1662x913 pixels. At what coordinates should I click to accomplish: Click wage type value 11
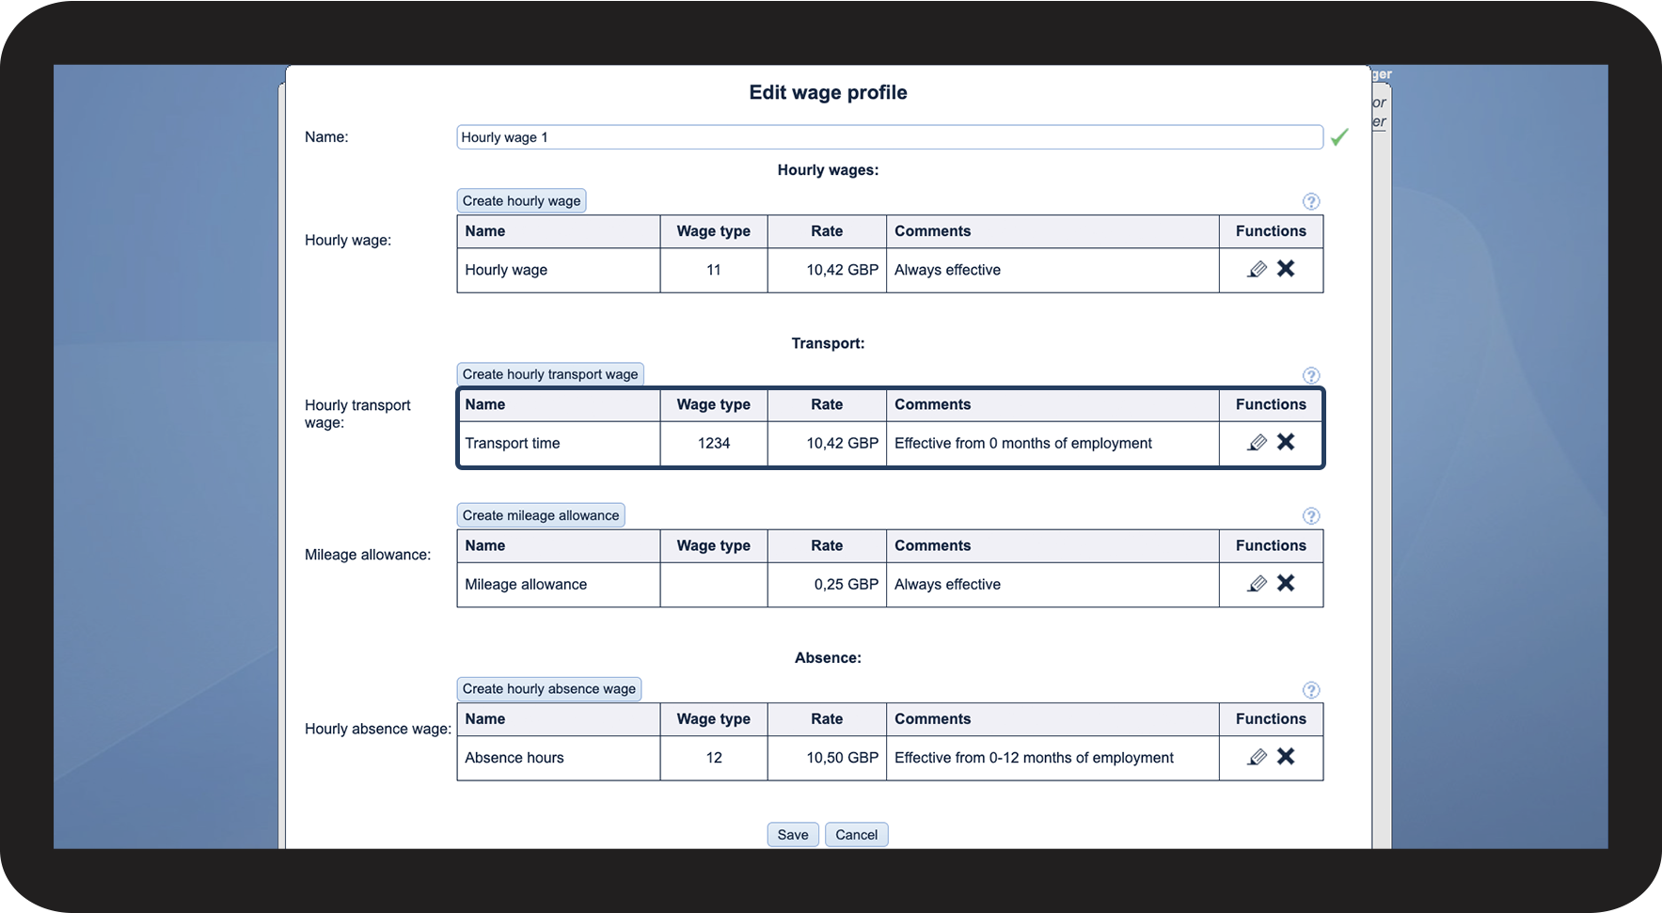pos(714,270)
